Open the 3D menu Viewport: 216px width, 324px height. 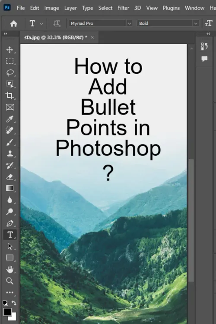[138, 8]
